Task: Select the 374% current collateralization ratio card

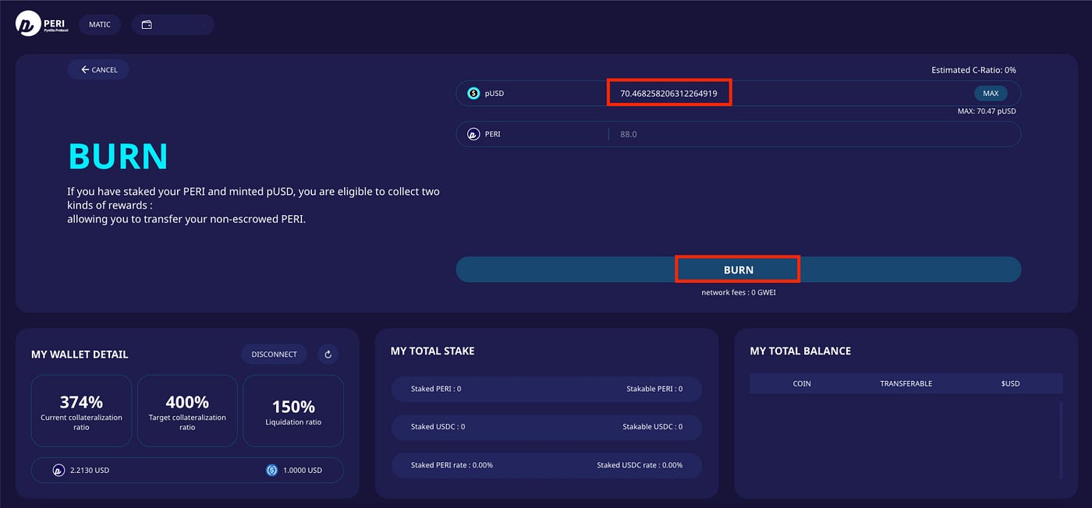Action: [82, 411]
